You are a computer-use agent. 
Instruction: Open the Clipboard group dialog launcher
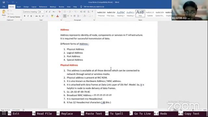(x=21, y=20)
